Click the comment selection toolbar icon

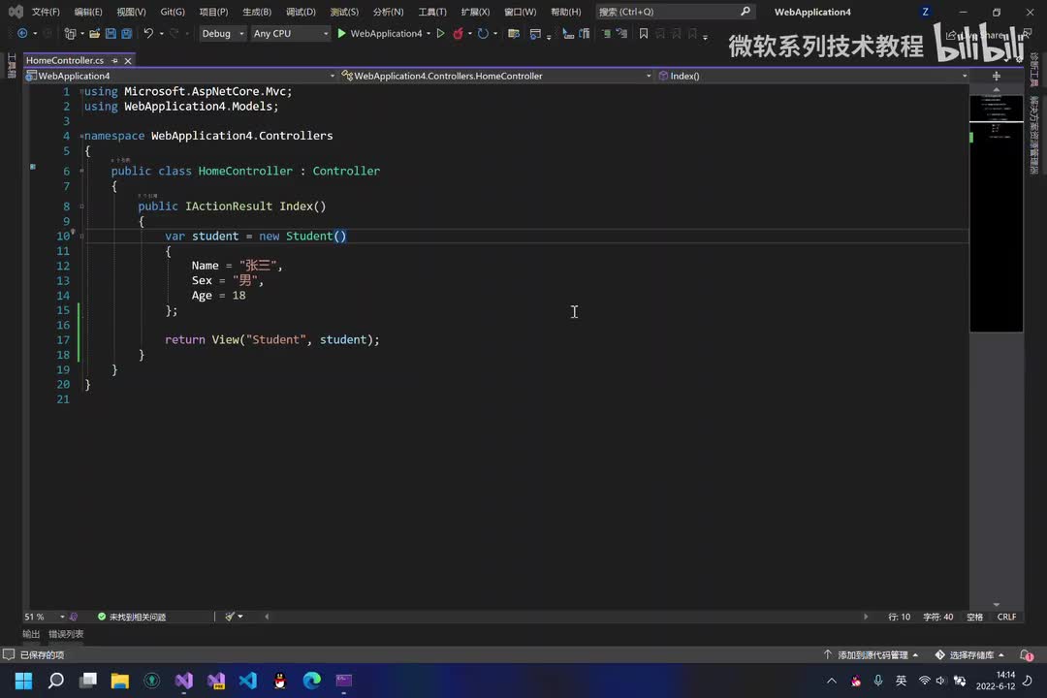coord(606,33)
